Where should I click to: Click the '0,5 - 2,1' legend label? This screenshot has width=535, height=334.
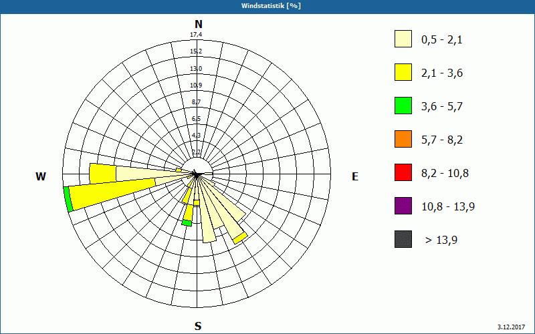pyautogui.click(x=442, y=40)
